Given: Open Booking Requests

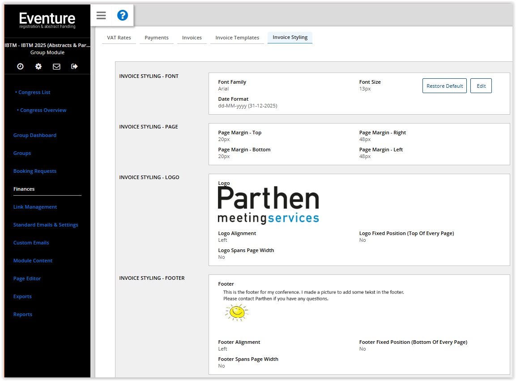Looking at the screenshot, I should [x=35, y=171].
